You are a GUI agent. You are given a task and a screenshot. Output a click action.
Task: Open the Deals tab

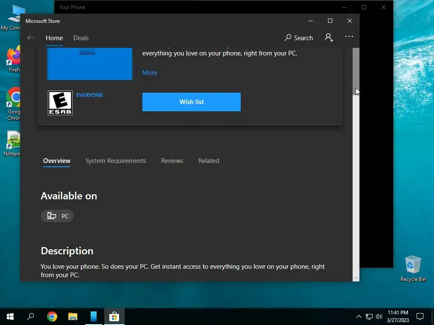tap(81, 38)
